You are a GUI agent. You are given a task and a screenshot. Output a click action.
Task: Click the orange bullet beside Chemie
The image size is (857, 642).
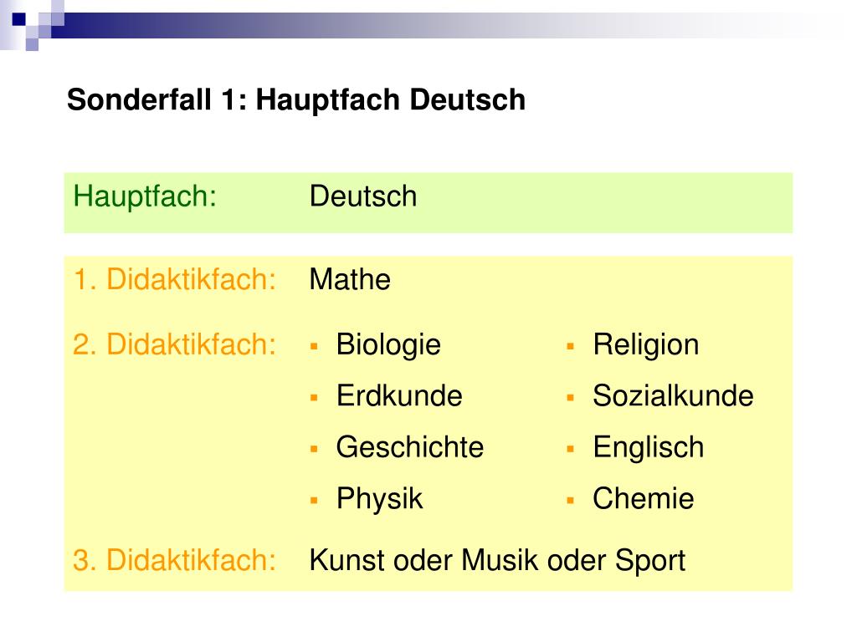click(x=571, y=500)
